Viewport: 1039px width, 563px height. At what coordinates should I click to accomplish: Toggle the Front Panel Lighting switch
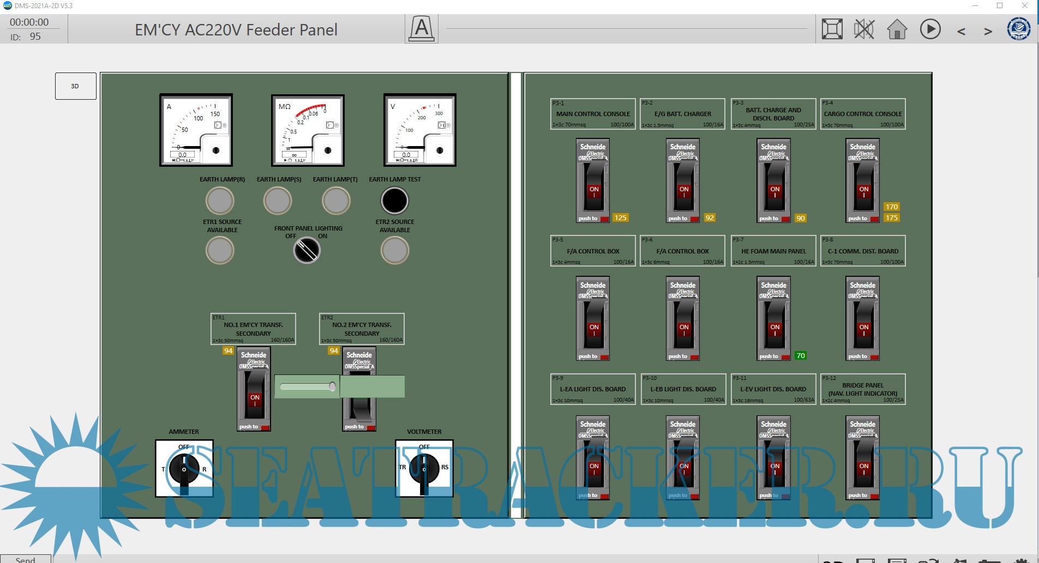tap(307, 251)
